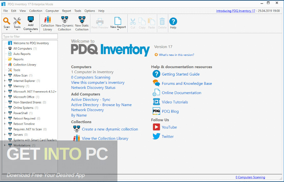
Task: Select Requires .NET to Scan in tree
Action: tap(27, 129)
